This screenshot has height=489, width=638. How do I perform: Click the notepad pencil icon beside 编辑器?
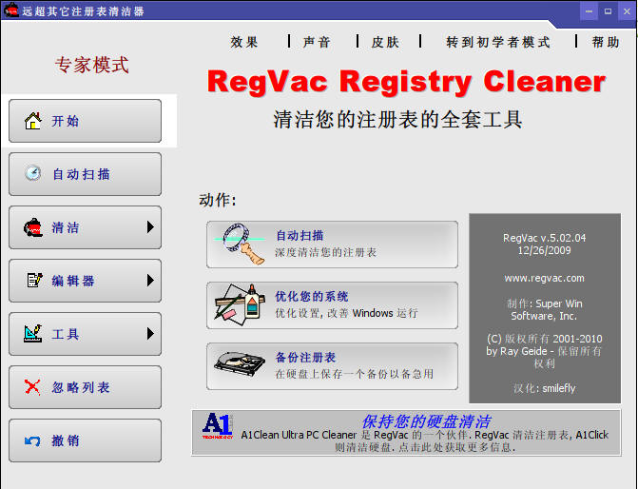click(x=34, y=280)
